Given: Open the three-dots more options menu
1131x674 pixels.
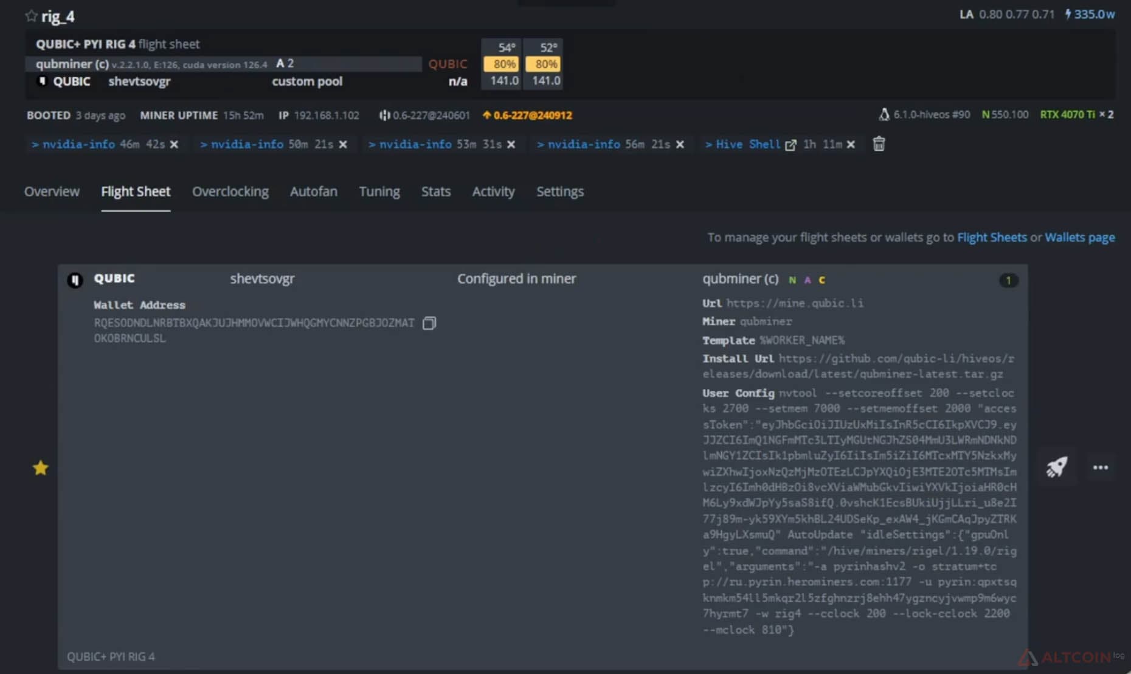Looking at the screenshot, I should coord(1101,467).
